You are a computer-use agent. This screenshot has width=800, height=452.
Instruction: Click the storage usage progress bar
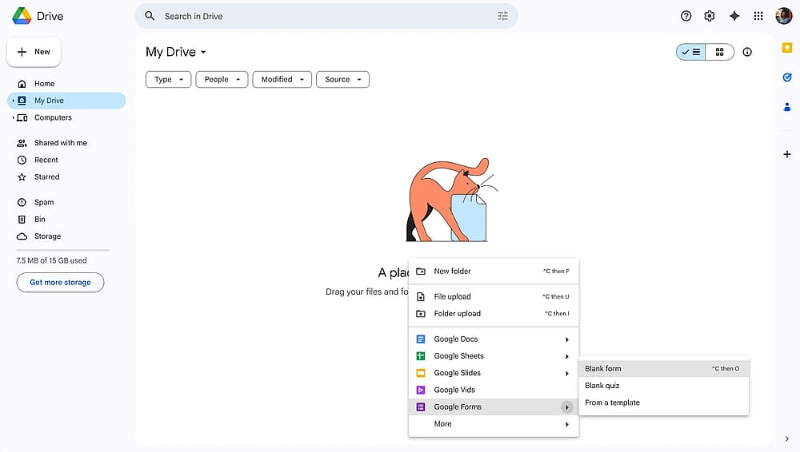tap(62, 250)
